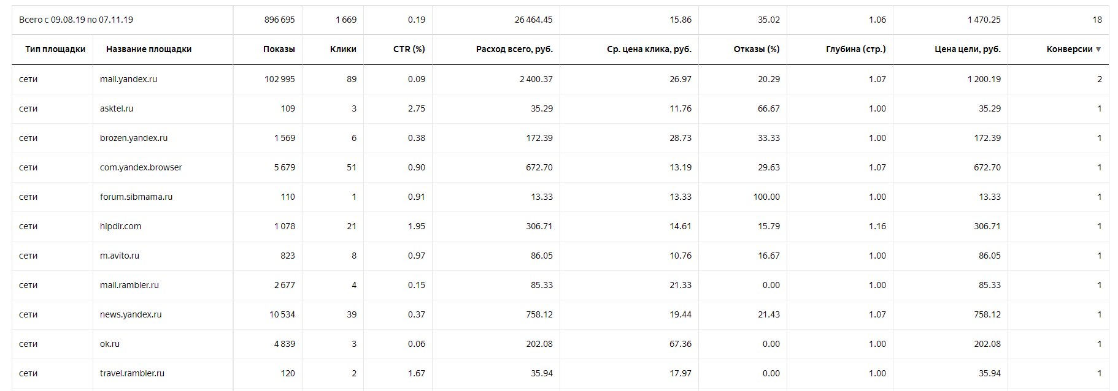Click the Название площадки column header
This screenshot has width=1118, height=391.
(x=149, y=49)
